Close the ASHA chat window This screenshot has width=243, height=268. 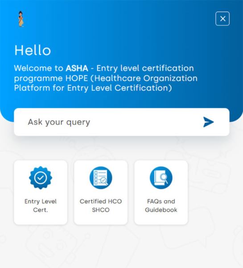click(222, 19)
